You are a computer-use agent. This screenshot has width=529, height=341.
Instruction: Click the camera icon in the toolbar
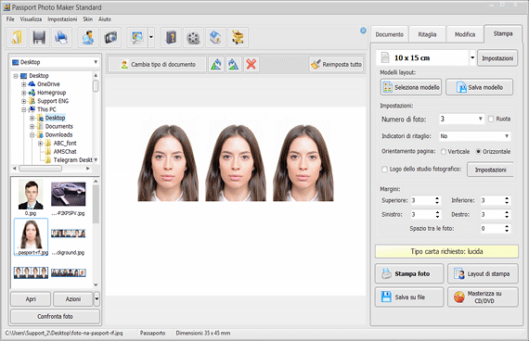(110, 37)
